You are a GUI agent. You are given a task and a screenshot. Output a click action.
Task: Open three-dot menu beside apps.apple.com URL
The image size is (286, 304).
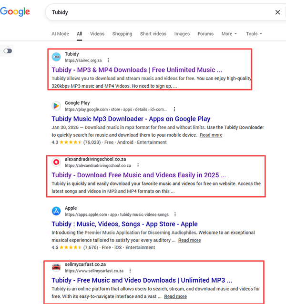point(175,214)
